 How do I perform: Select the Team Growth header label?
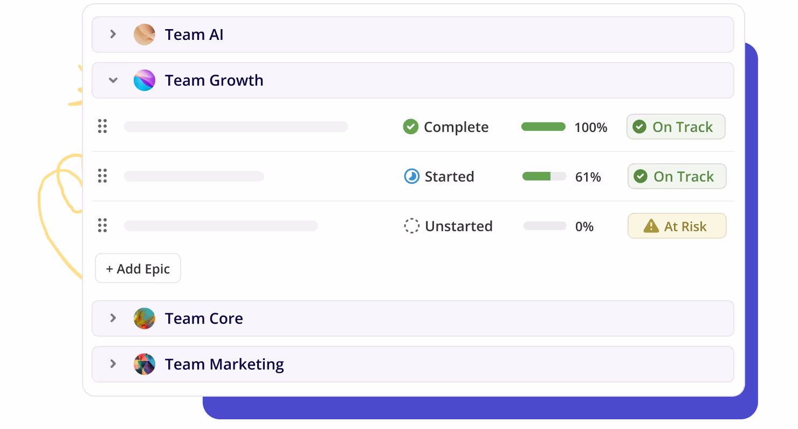(x=214, y=80)
